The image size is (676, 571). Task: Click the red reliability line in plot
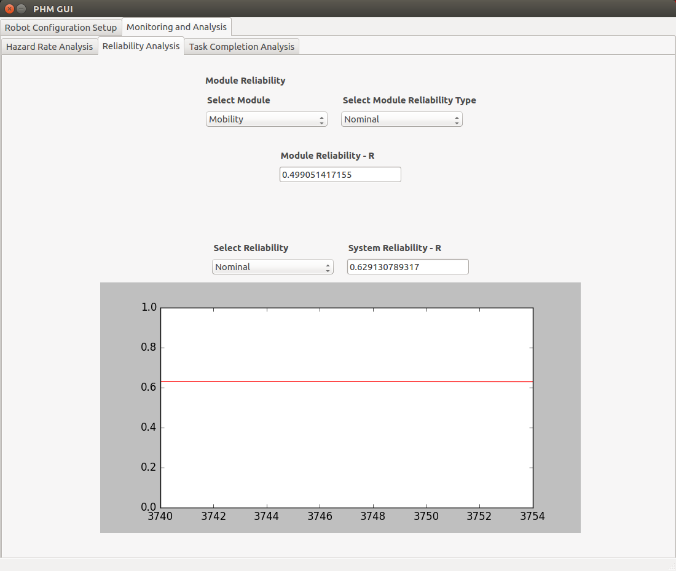(347, 381)
